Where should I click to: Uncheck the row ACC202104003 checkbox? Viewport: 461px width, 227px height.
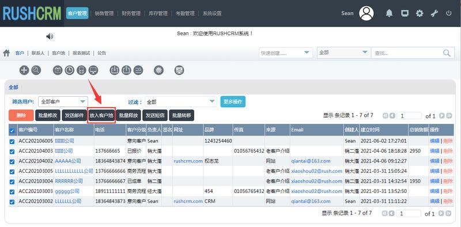tap(12, 152)
